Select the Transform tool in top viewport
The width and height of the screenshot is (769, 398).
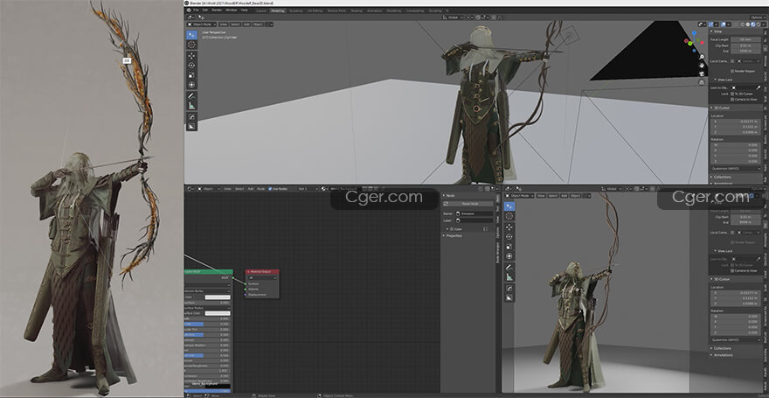pos(191,84)
